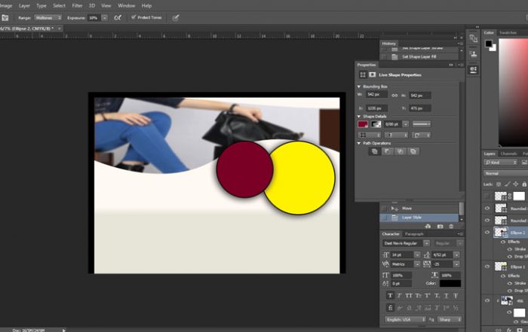Open the Layer menu
The width and height of the screenshot is (528, 332).
coord(24,6)
